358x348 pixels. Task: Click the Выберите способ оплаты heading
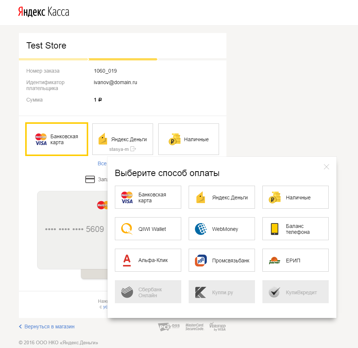(167, 173)
